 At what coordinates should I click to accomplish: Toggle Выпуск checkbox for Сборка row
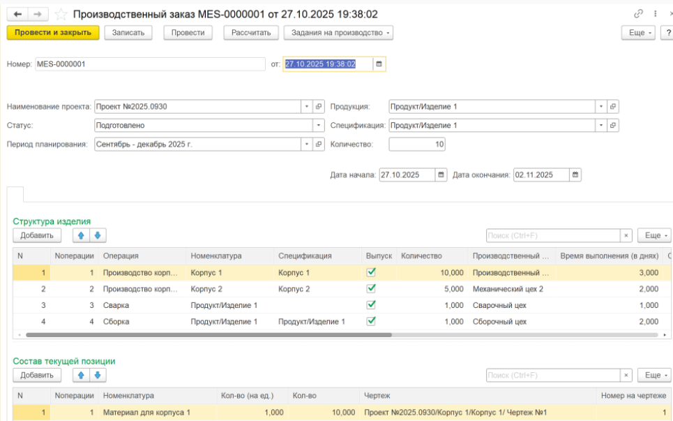371,321
